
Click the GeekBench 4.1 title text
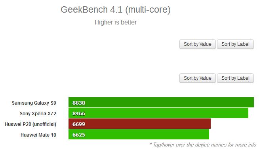tap(91, 9)
